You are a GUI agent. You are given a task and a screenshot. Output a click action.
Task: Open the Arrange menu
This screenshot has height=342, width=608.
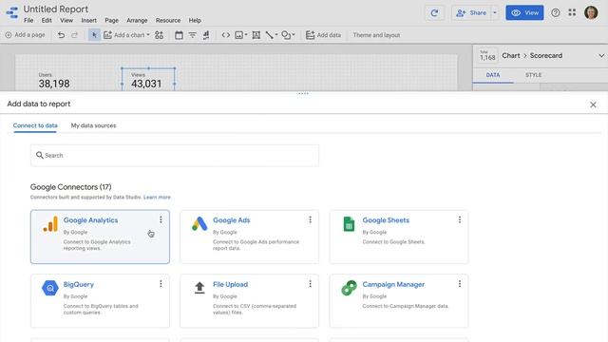point(137,21)
